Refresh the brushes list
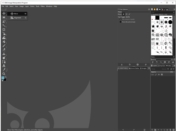The width and height of the screenshot is (176, 131). (x=169, y=62)
